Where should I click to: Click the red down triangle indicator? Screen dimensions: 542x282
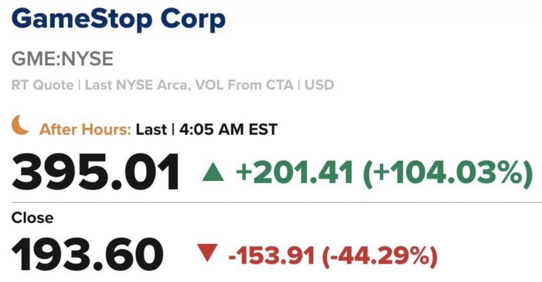[207, 253]
